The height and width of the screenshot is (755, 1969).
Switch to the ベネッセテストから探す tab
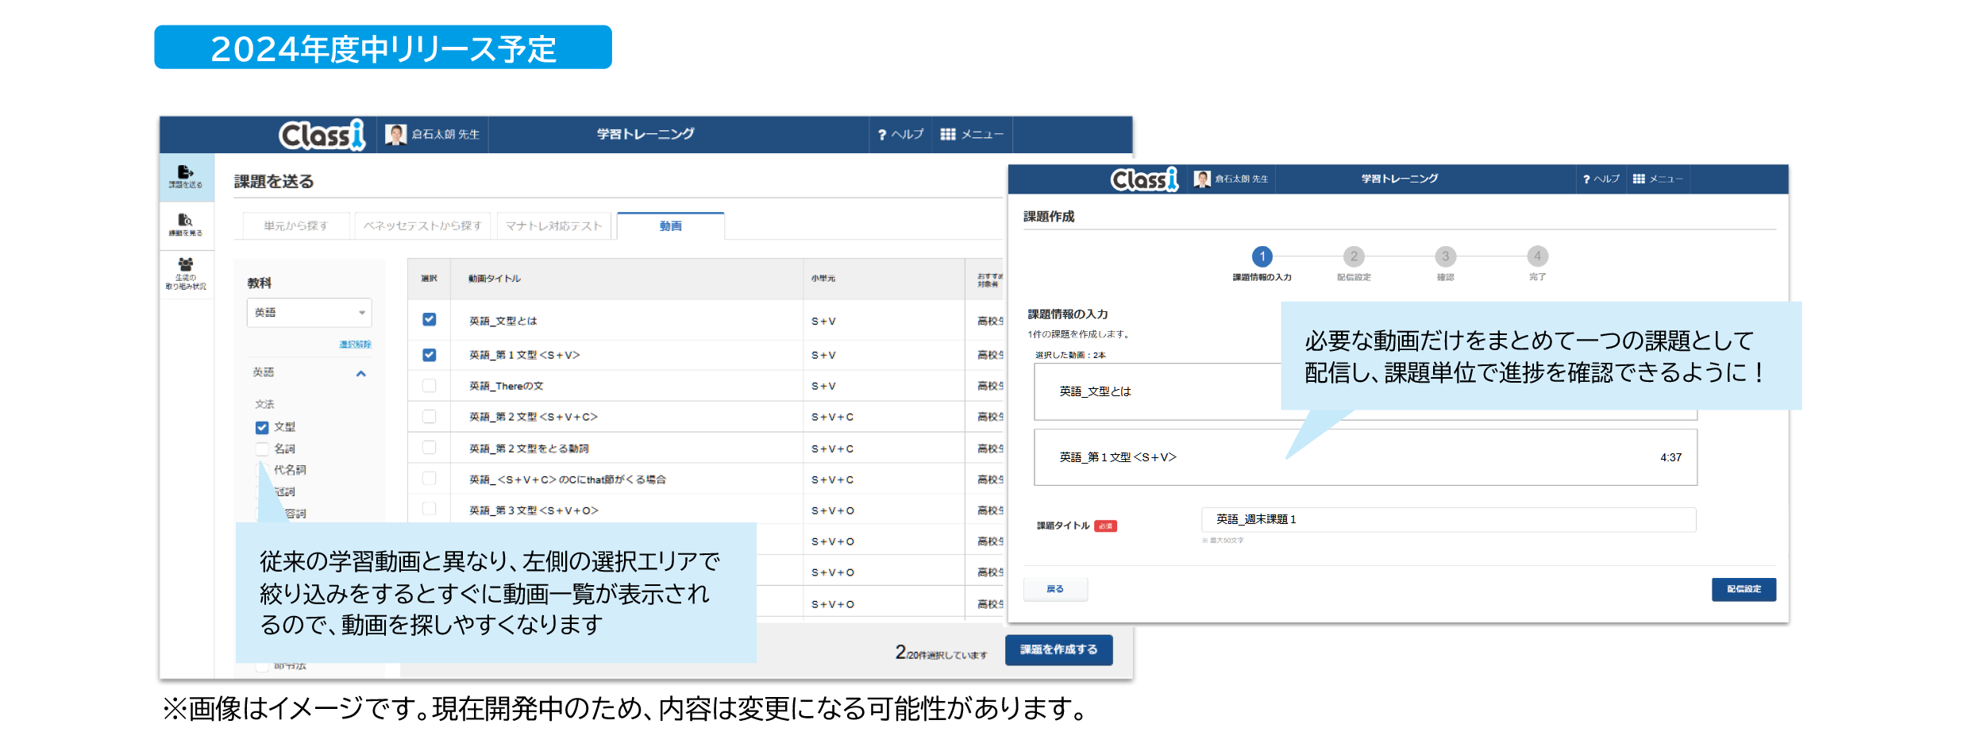click(422, 226)
